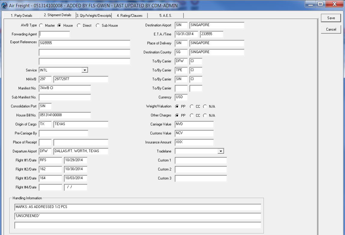Maximize the Air Freight window

click(x=320, y=4)
